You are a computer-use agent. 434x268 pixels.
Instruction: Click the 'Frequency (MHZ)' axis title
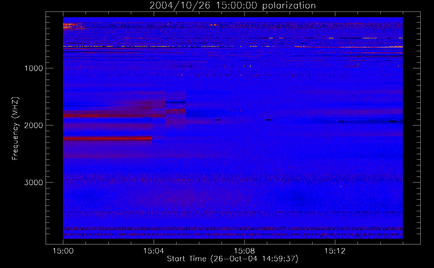[x=15, y=129]
